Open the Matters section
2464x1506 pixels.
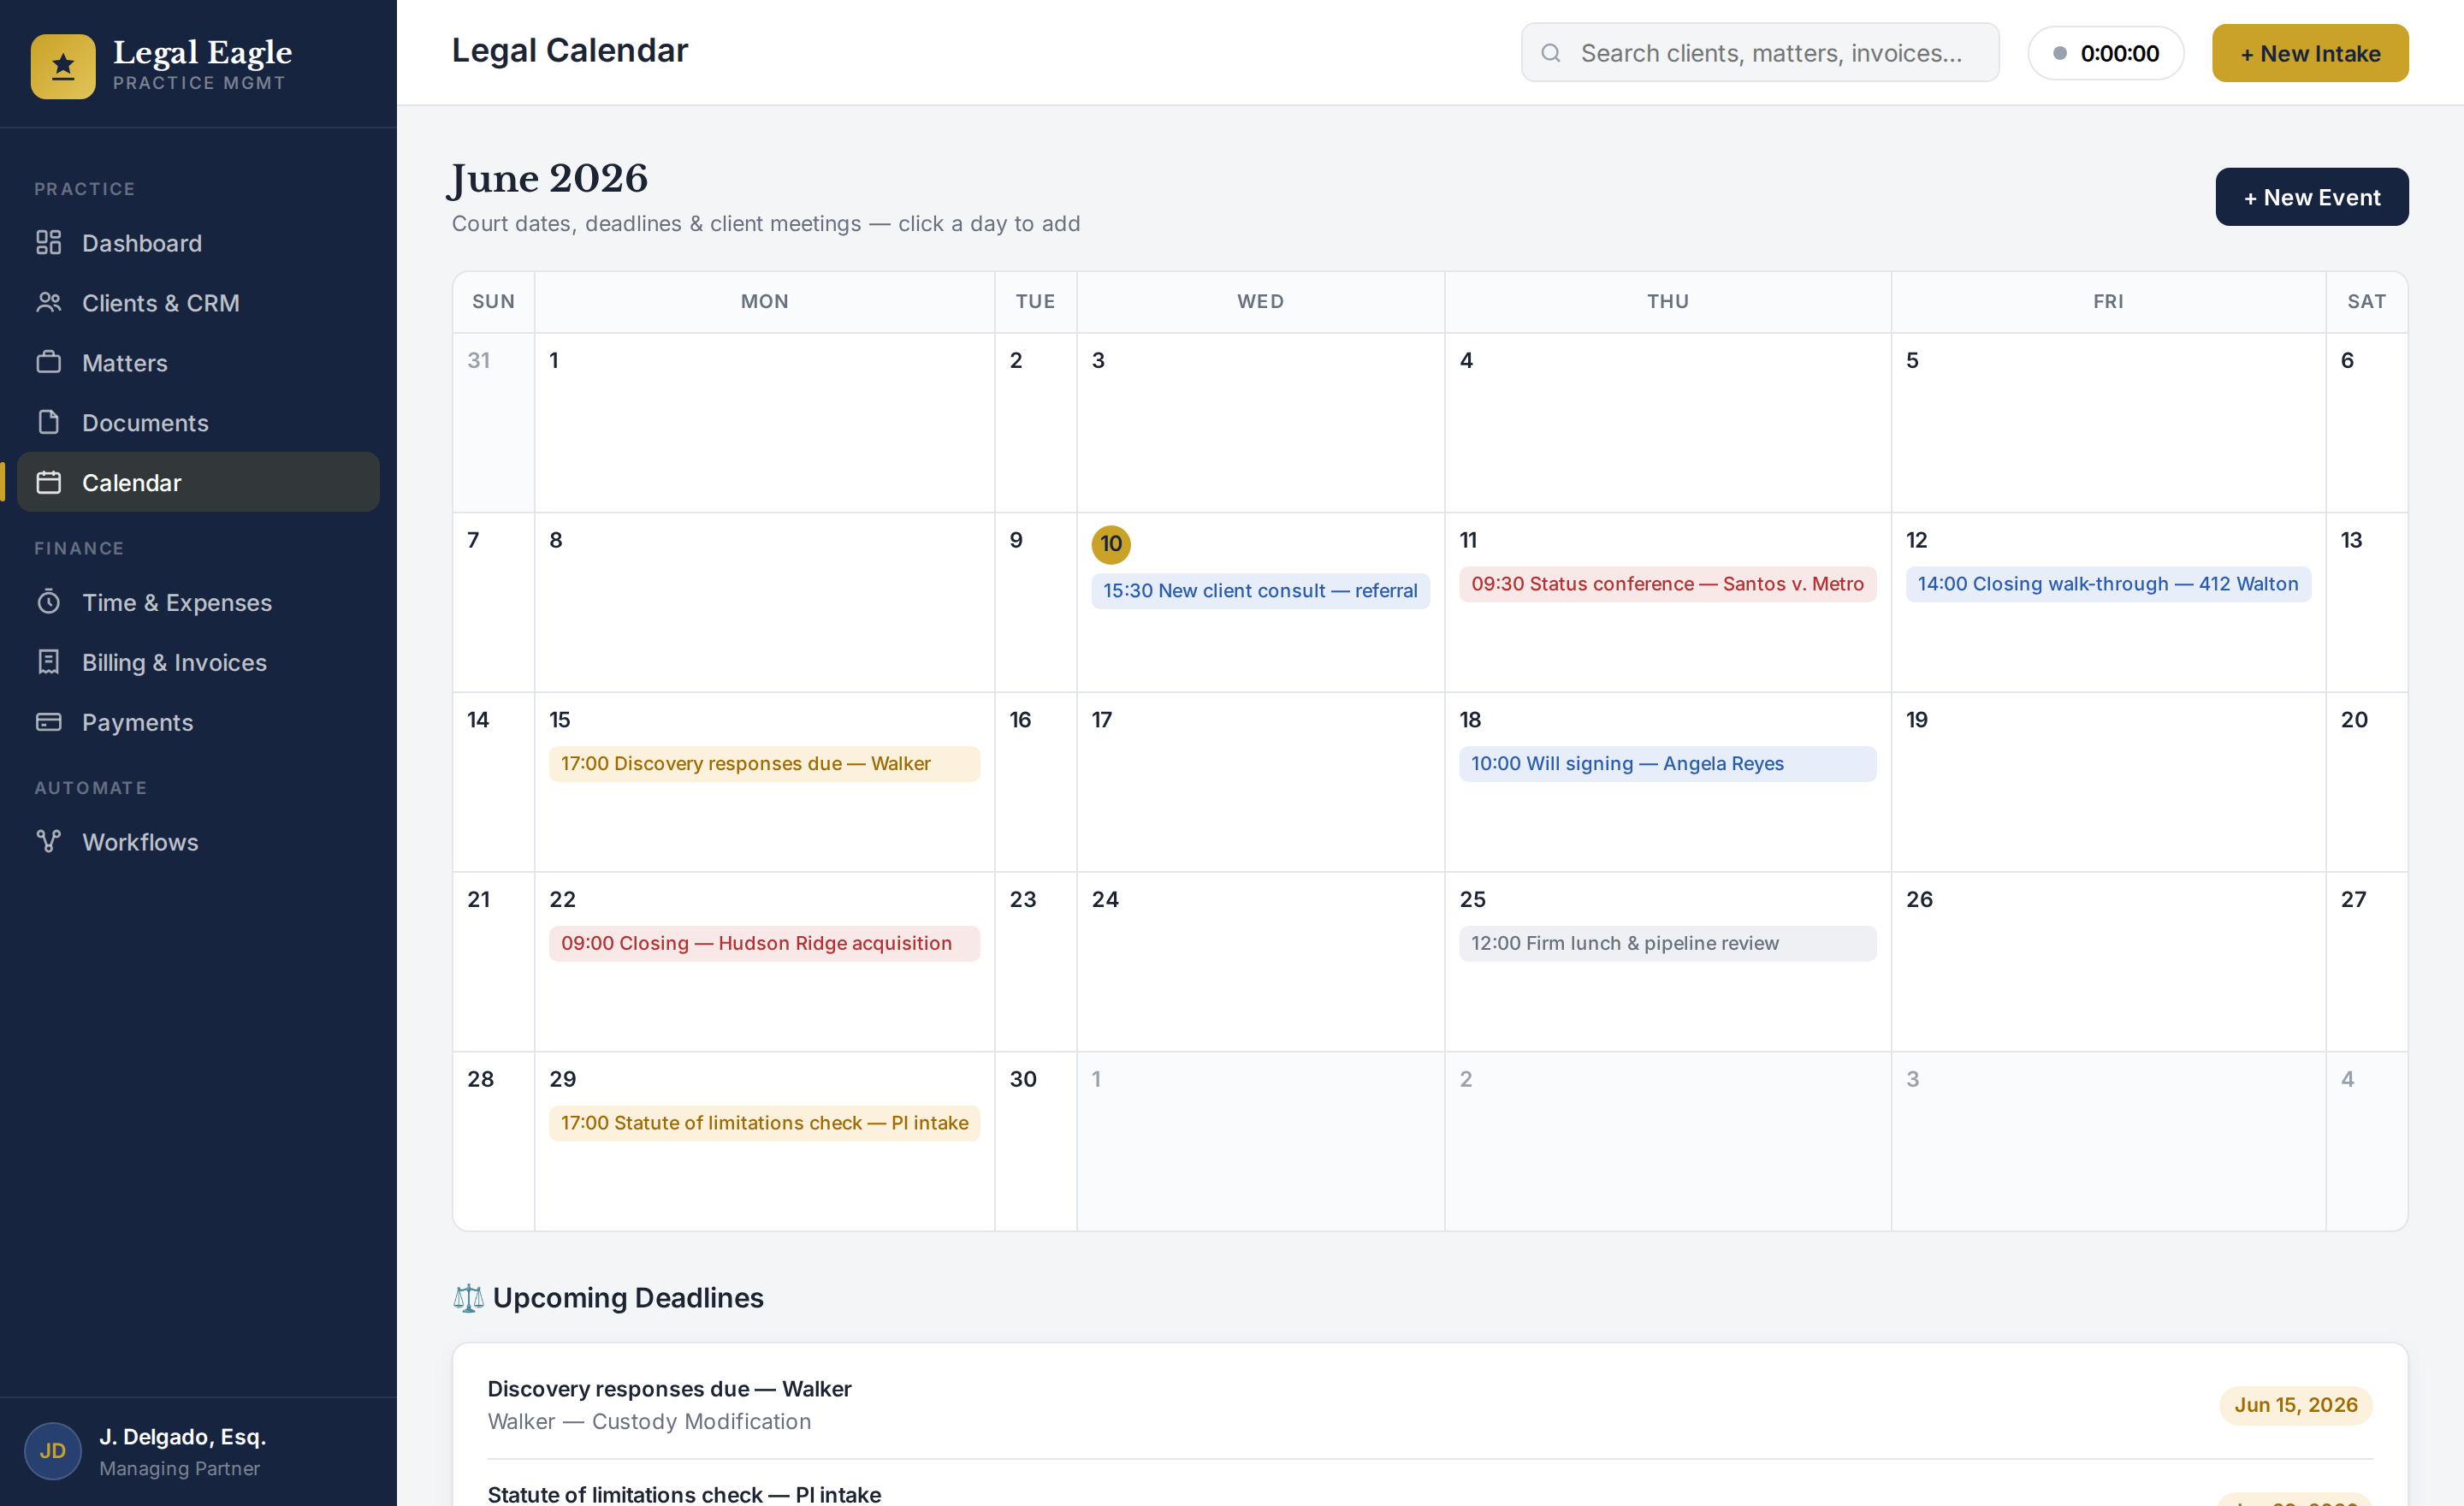(199, 362)
